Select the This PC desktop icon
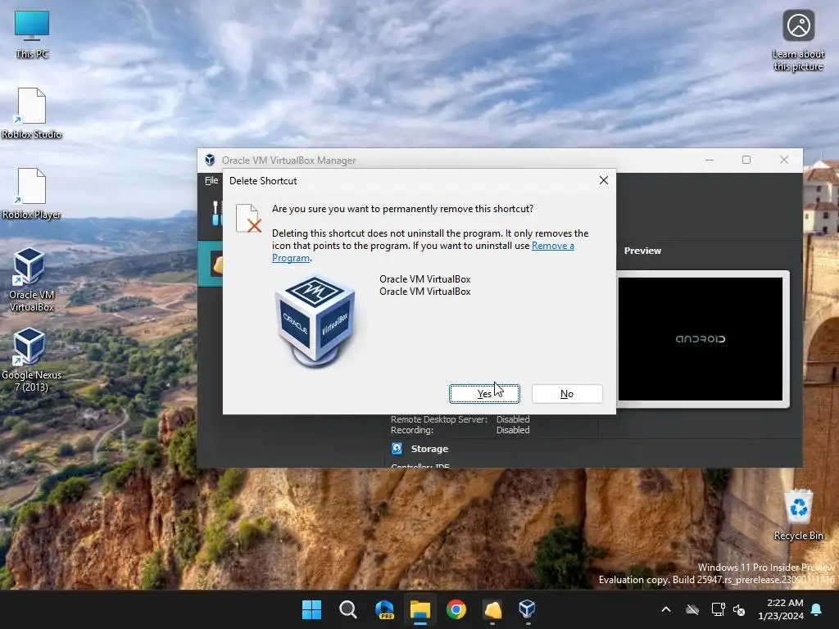 coord(32,34)
